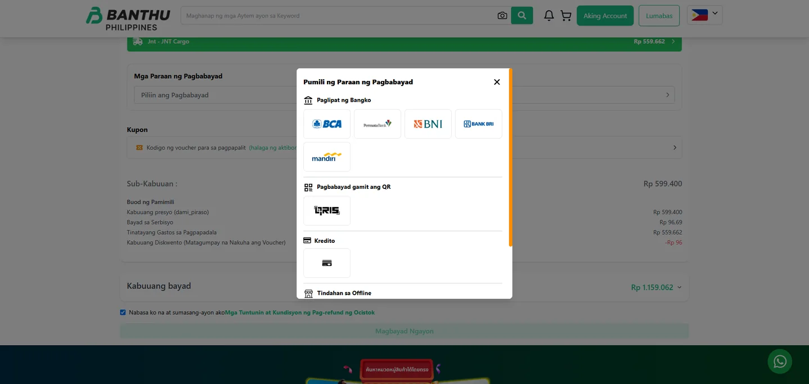The width and height of the screenshot is (809, 384).
Task: Click Magbayad Ngayon pay button
Action: pyautogui.click(x=404, y=331)
